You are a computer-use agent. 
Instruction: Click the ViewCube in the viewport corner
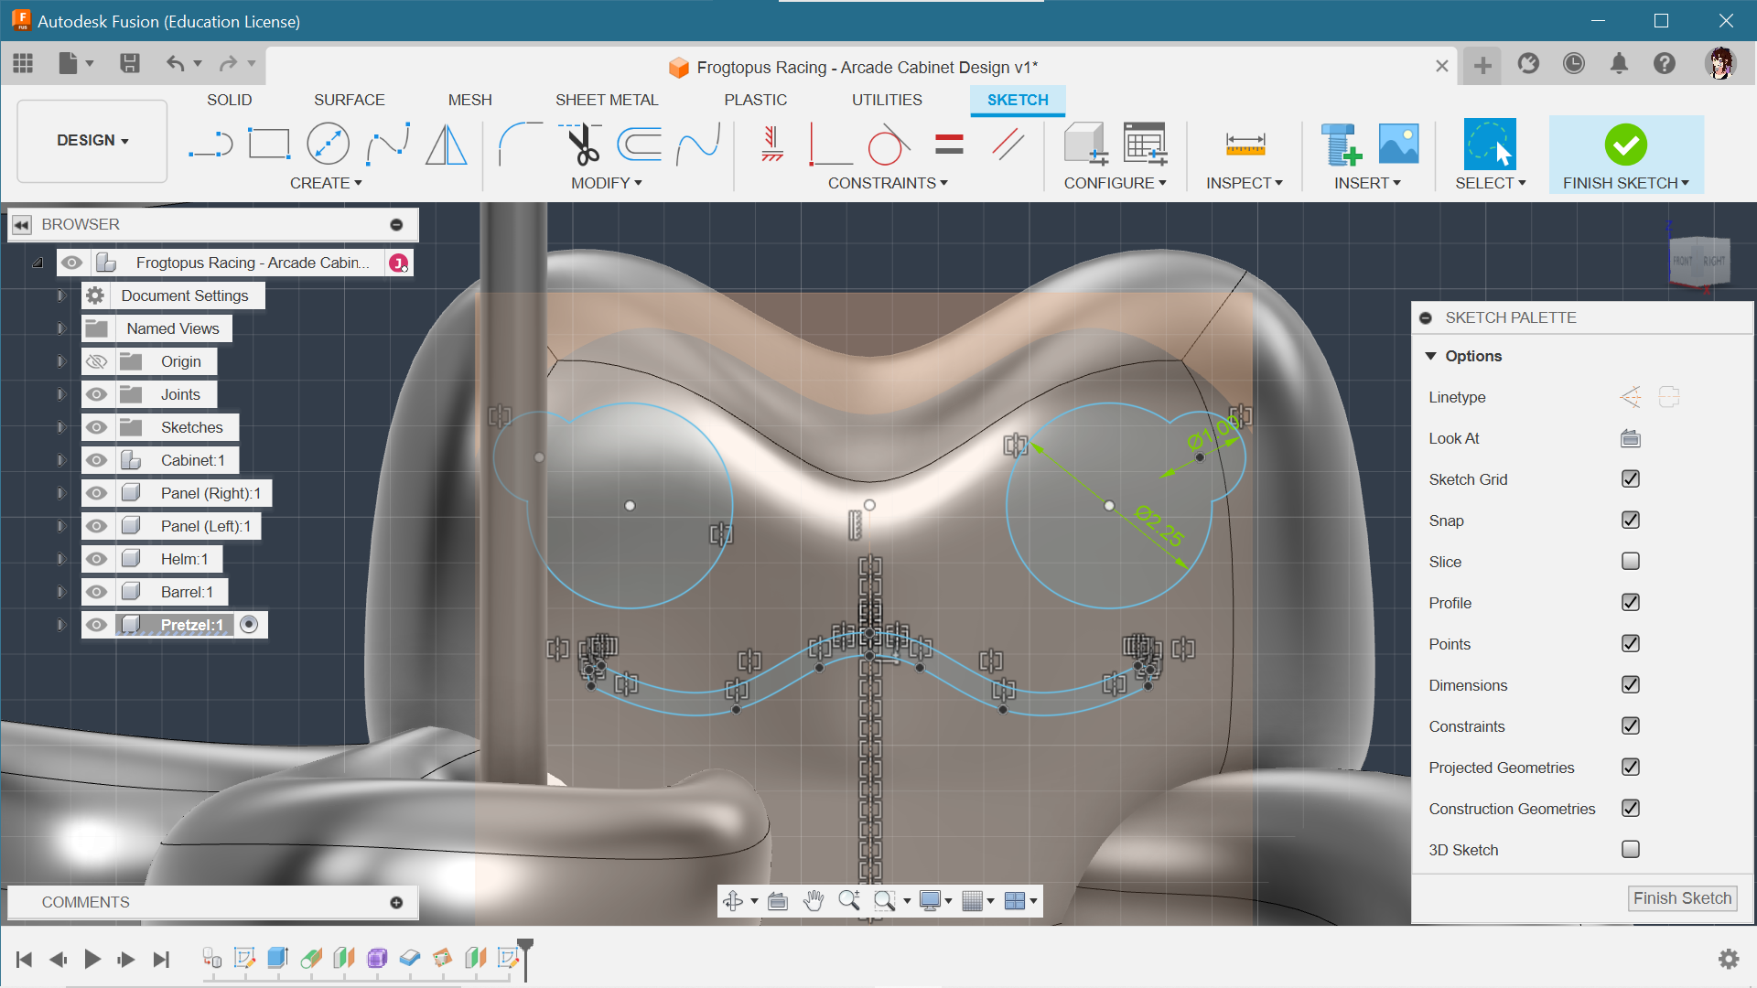tap(1698, 263)
